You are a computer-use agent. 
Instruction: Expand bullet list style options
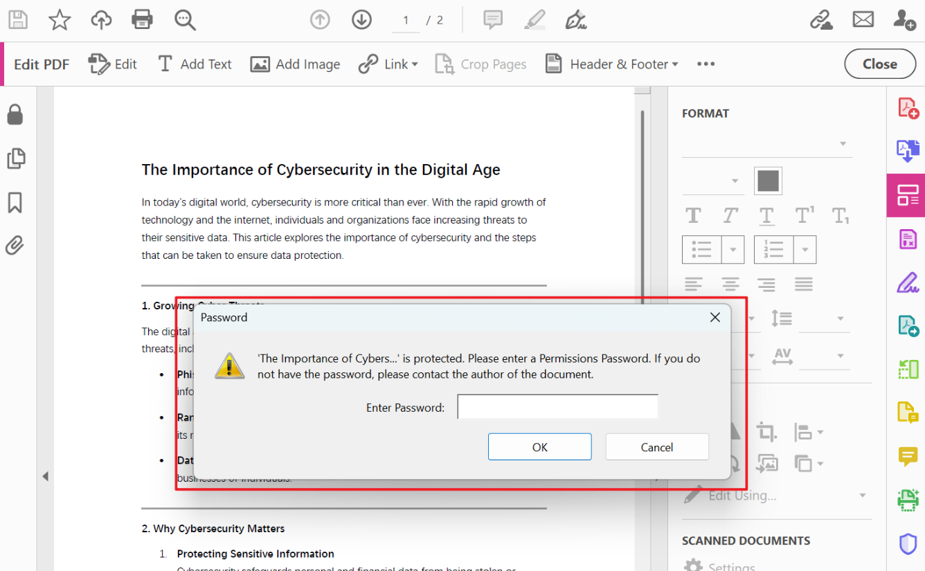733,250
